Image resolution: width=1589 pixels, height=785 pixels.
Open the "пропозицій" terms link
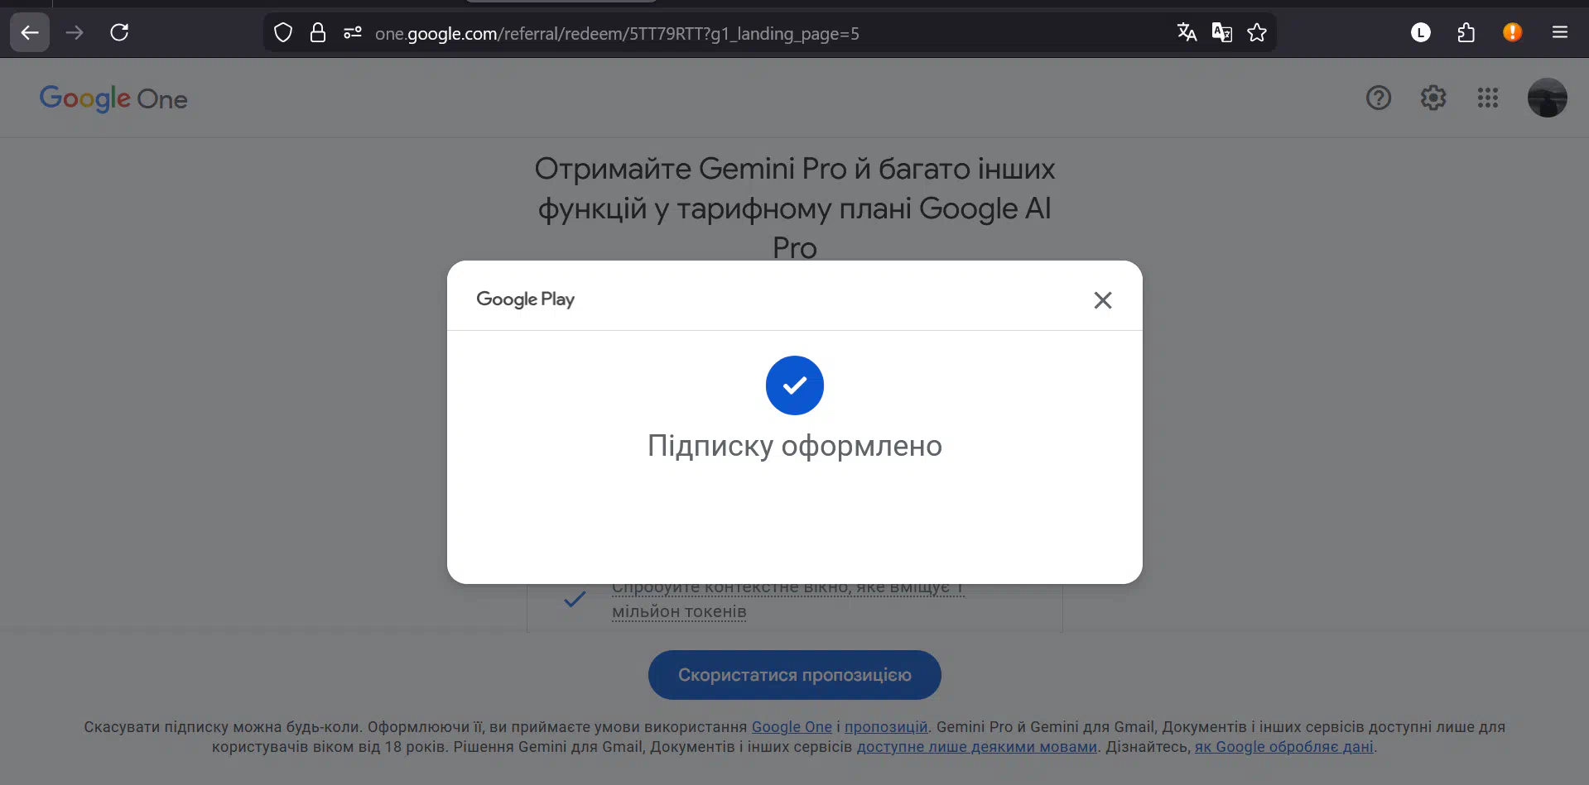coord(886,727)
